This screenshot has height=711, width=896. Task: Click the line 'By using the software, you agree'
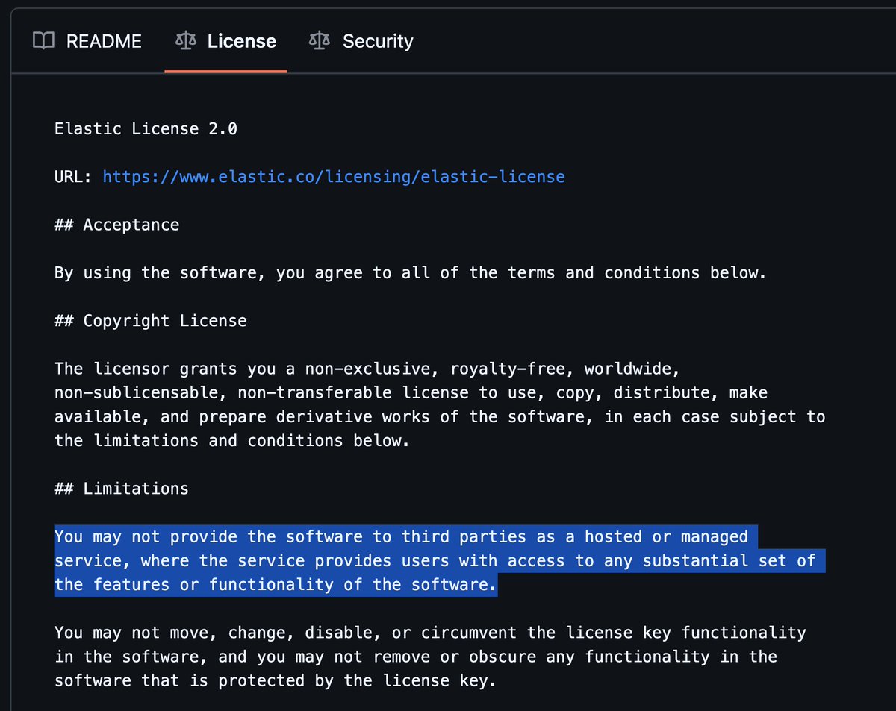(x=411, y=273)
